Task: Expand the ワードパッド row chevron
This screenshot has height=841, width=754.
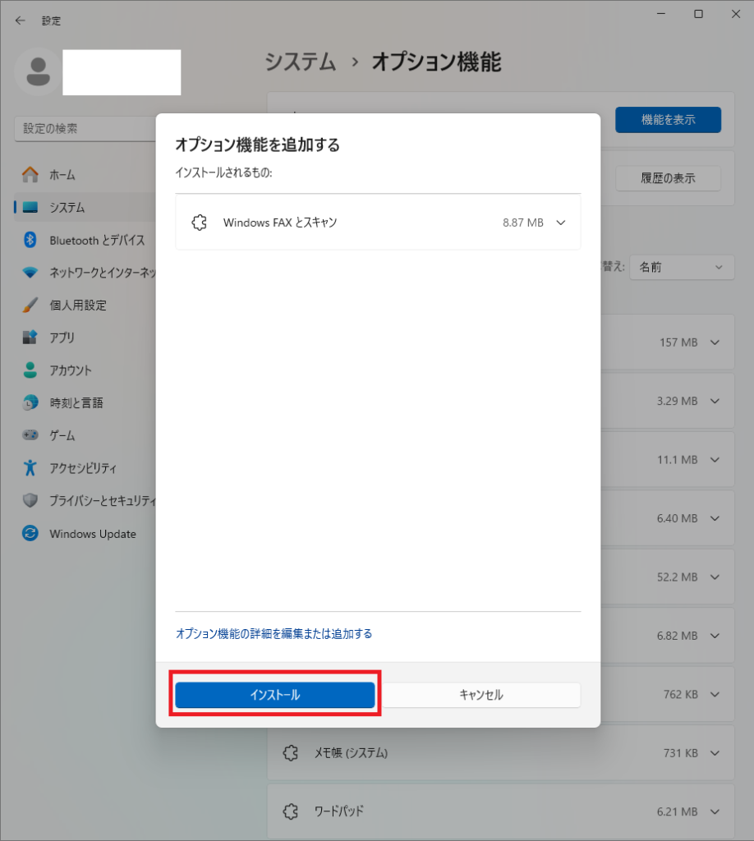Action: coord(715,811)
